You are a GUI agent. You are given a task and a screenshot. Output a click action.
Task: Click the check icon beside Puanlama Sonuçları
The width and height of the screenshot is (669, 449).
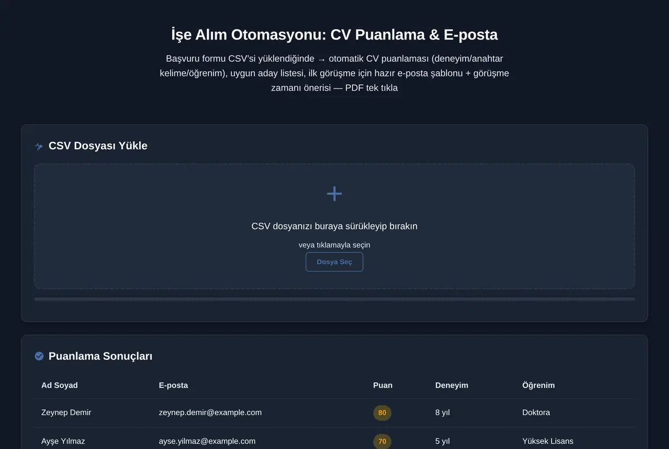click(x=39, y=356)
